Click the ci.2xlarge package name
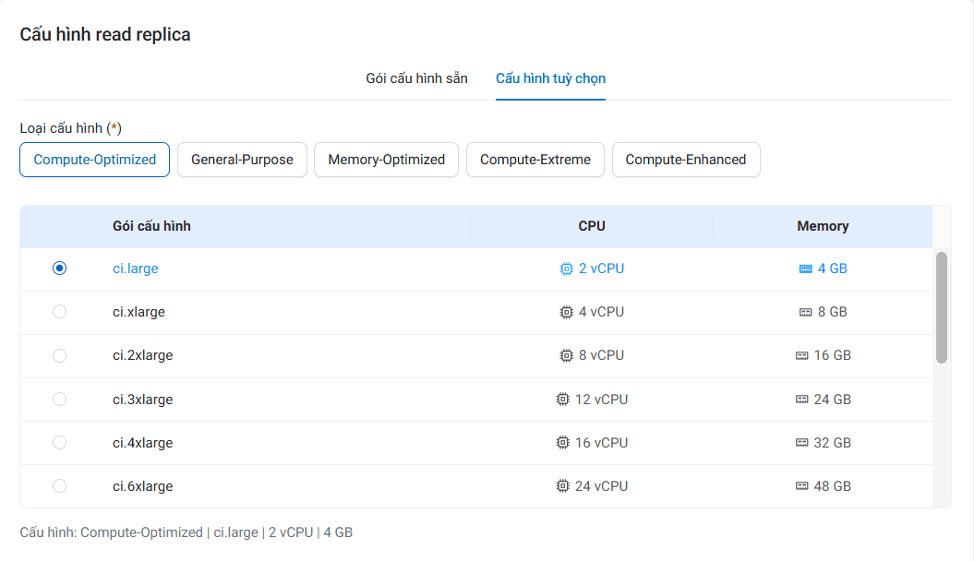Viewport: 974px width, 561px height. (x=142, y=355)
